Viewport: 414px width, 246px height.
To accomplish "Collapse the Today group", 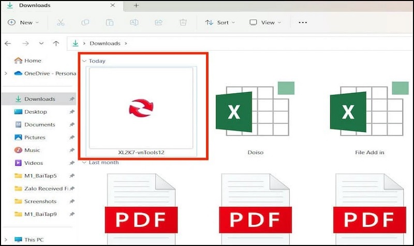I will coord(84,61).
